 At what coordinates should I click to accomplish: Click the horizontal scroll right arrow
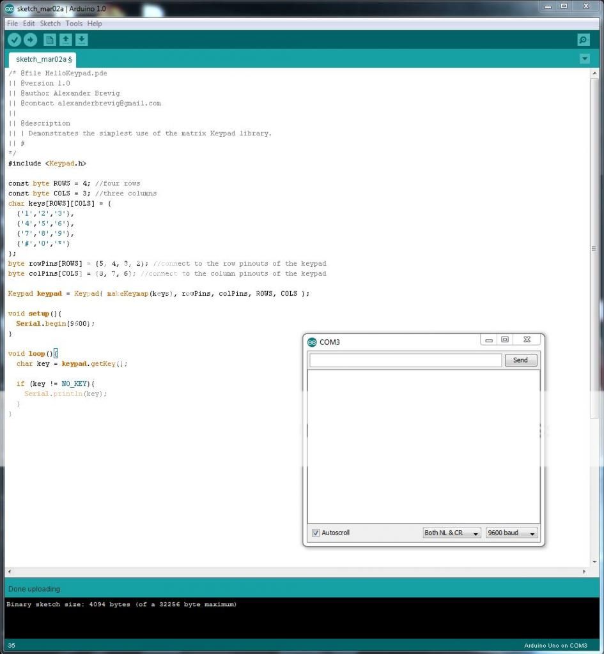(584, 572)
